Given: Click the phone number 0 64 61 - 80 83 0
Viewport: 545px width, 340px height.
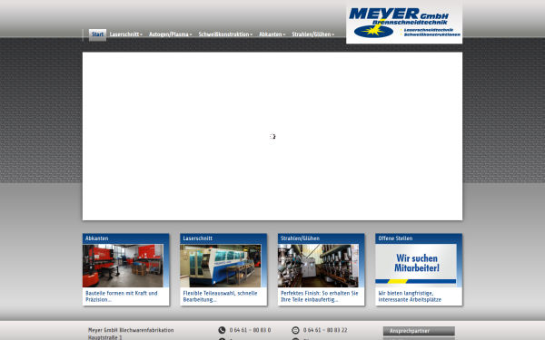Looking at the screenshot, I should pyautogui.click(x=250, y=330).
